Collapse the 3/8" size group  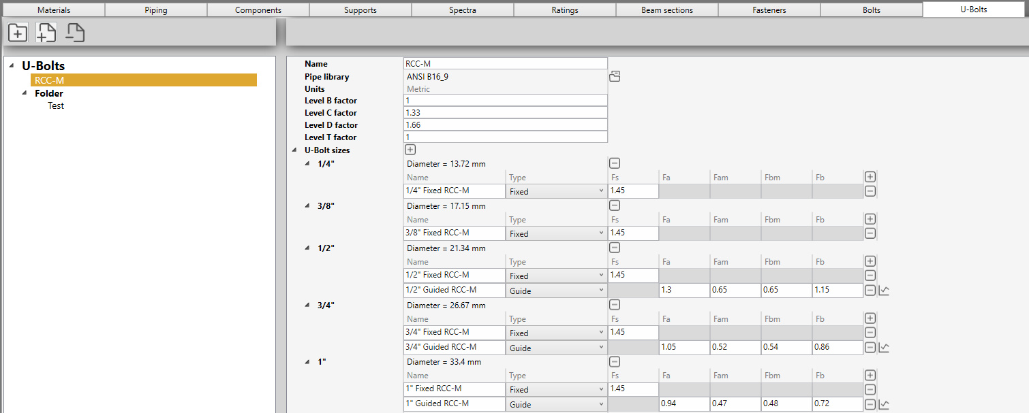click(x=307, y=205)
